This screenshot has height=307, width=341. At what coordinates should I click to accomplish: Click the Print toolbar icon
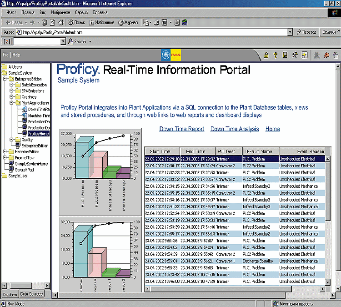(156, 22)
